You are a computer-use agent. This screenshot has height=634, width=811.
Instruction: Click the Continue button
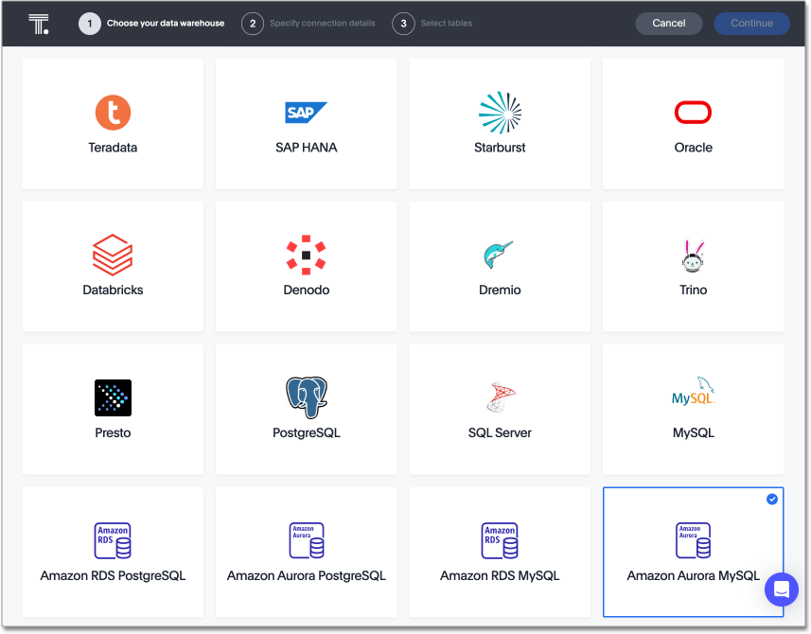click(x=751, y=23)
